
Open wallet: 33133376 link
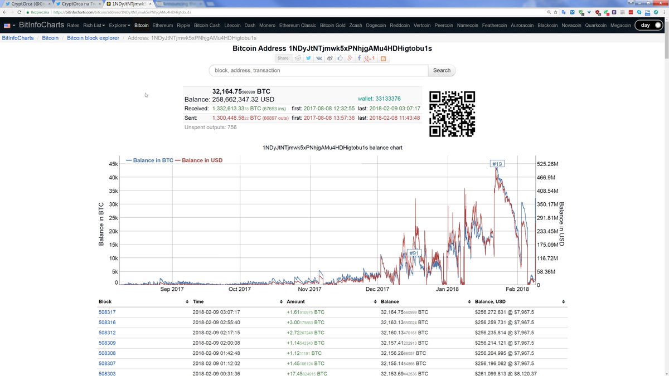[379, 99]
